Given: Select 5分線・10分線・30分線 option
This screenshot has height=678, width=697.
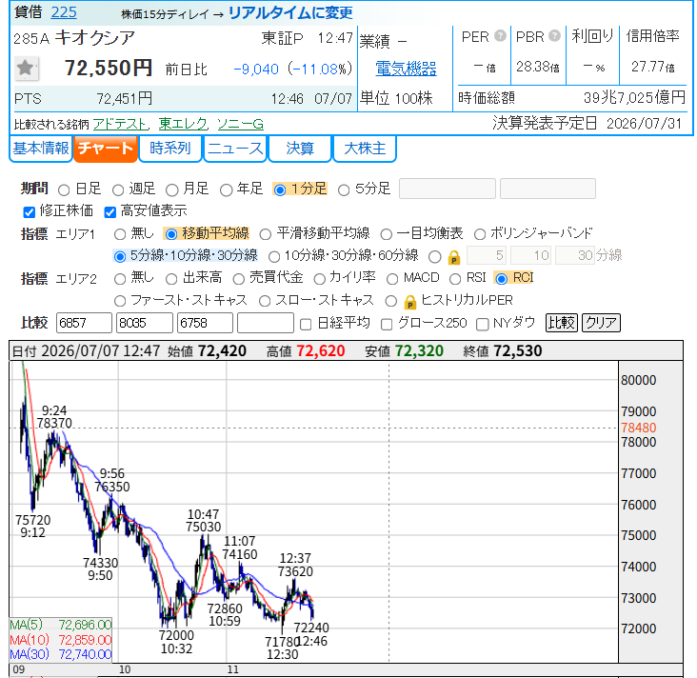Looking at the screenshot, I should (120, 256).
